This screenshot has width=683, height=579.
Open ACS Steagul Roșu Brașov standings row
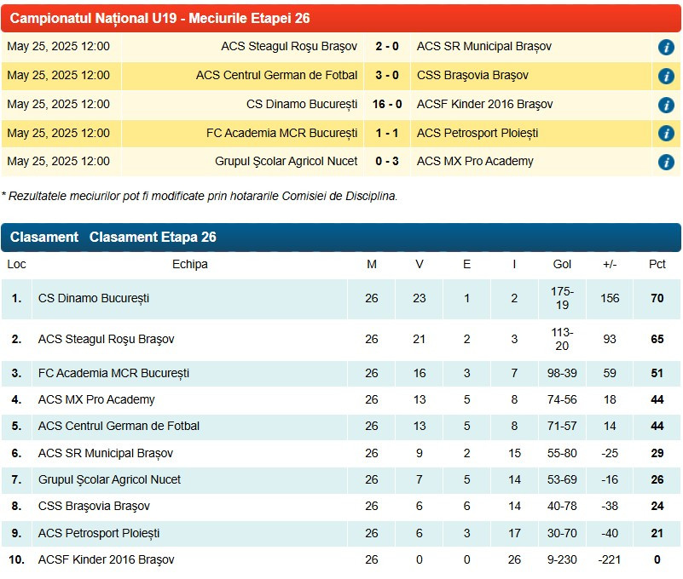click(106, 340)
